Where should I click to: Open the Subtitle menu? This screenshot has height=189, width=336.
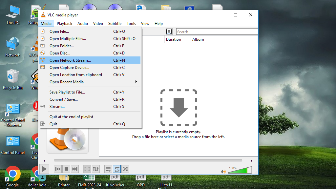click(x=115, y=24)
